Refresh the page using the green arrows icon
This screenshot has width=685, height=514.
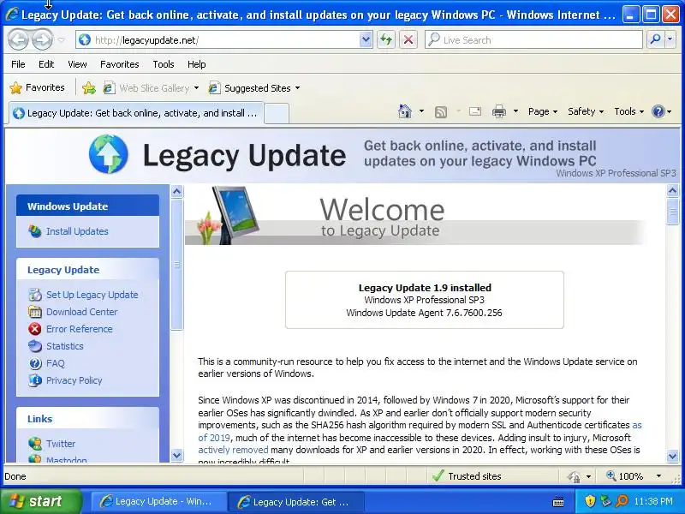tap(386, 39)
